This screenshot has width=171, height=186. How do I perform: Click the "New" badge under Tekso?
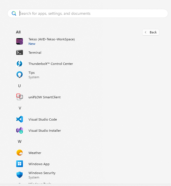click(x=32, y=44)
